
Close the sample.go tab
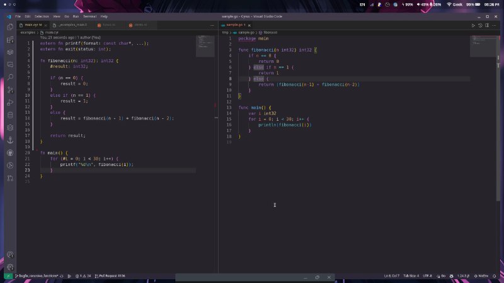(x=249, y=25)
